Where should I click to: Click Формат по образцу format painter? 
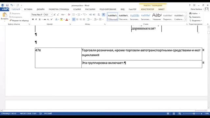tap(19, 21)
